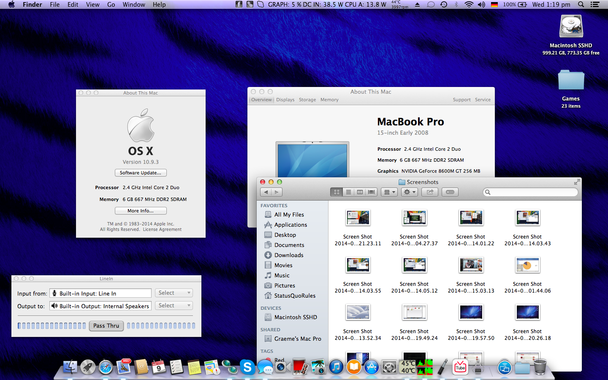The width and height of the screenshot is (608, 380).
Task: Open Finder from the Dock
Action: [70, 367]
